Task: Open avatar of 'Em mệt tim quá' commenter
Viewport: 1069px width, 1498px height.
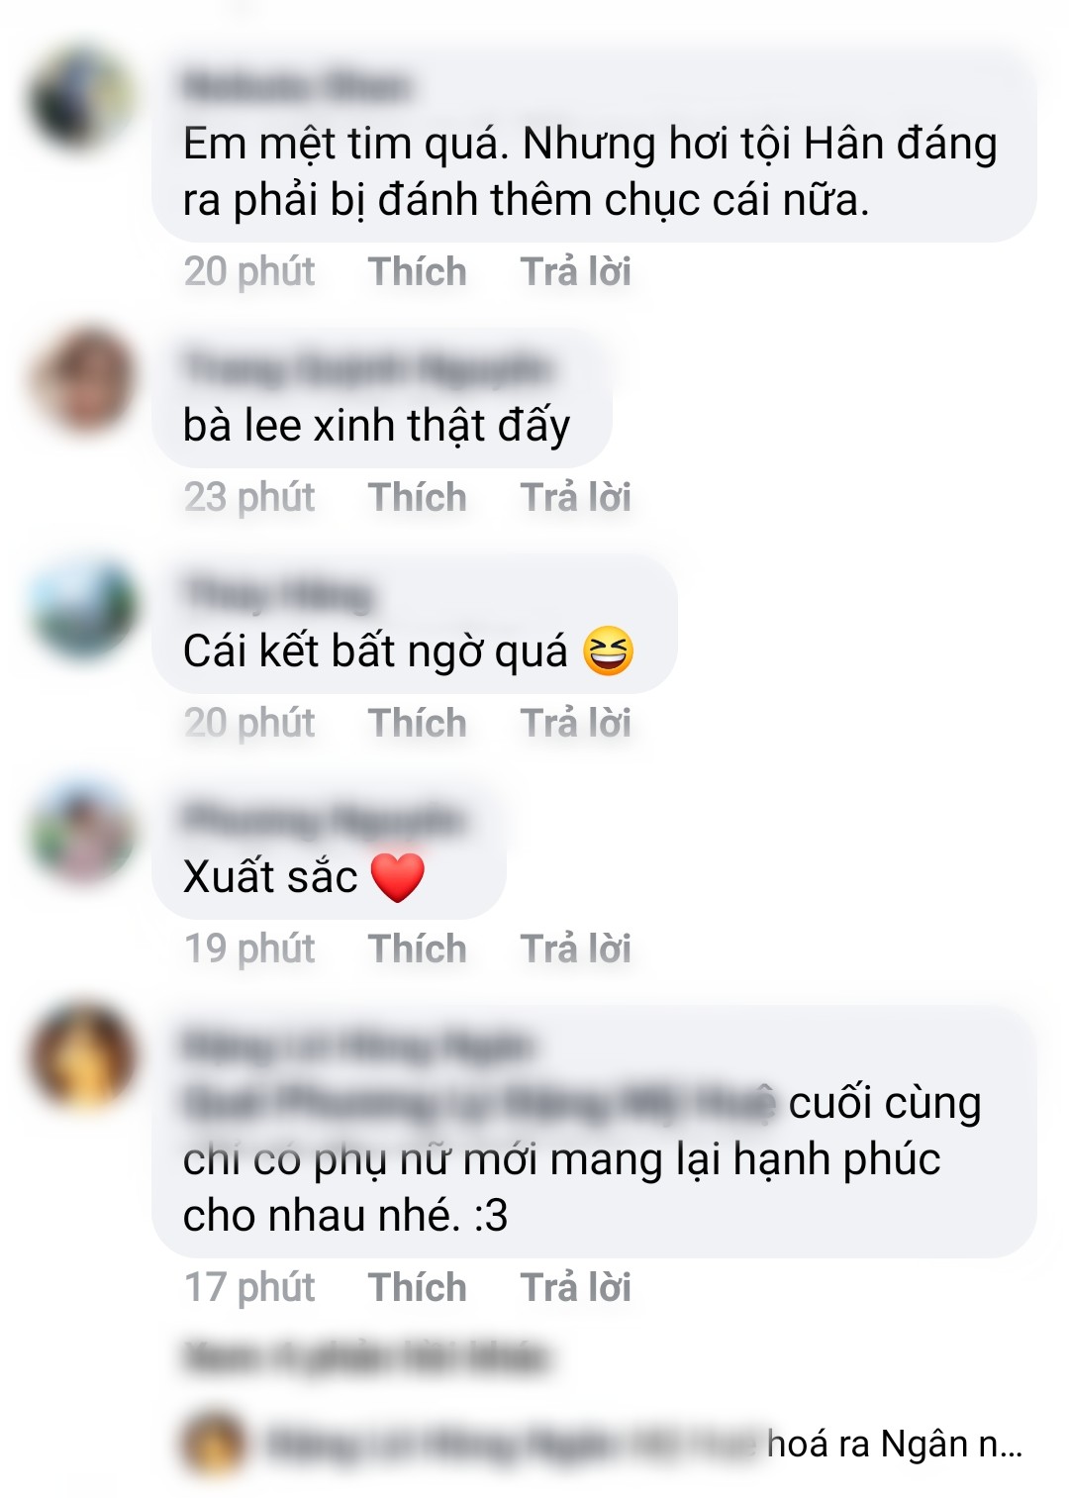Action: pyautogui.click(x=83, y=98)
